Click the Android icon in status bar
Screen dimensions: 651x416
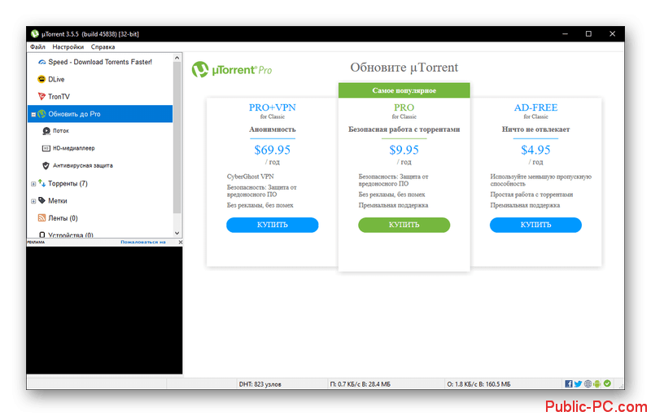point(597,383)
